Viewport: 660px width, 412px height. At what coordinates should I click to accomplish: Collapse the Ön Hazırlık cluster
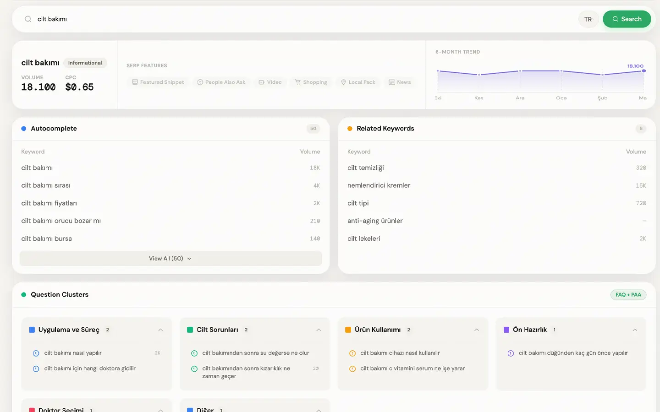(635, 330)
